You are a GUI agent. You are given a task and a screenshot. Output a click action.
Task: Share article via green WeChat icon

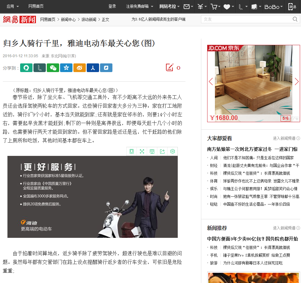point(53,68)
